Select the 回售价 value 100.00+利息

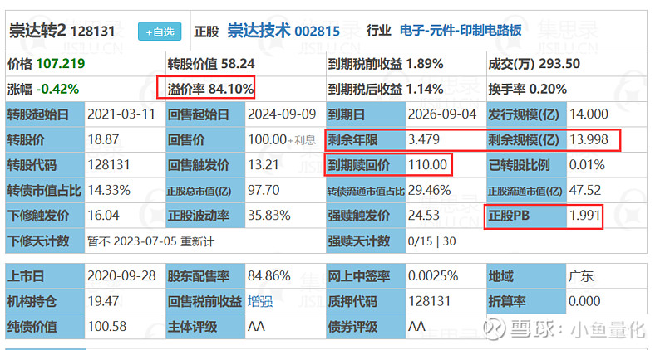[x=282, y=139]
